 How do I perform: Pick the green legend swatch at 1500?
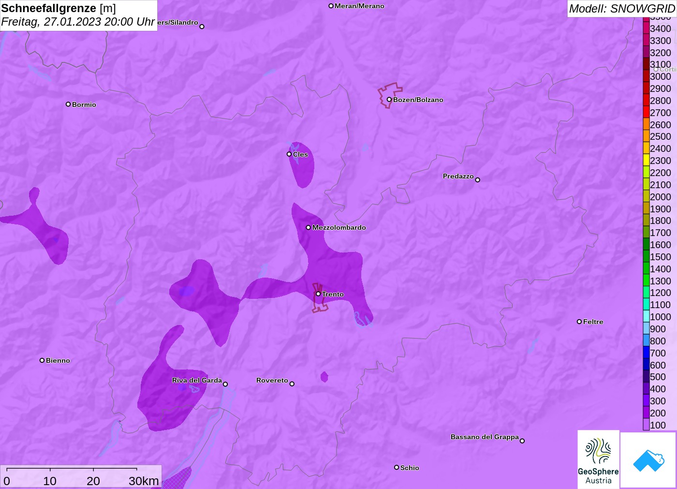click(x=646, y=256)
